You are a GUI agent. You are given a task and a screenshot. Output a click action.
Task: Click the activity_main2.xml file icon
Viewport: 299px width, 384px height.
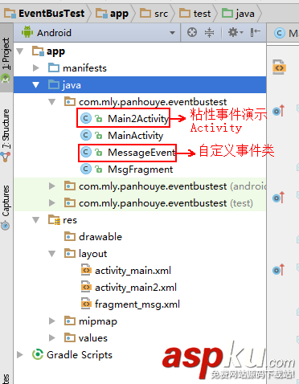(86, 287)
